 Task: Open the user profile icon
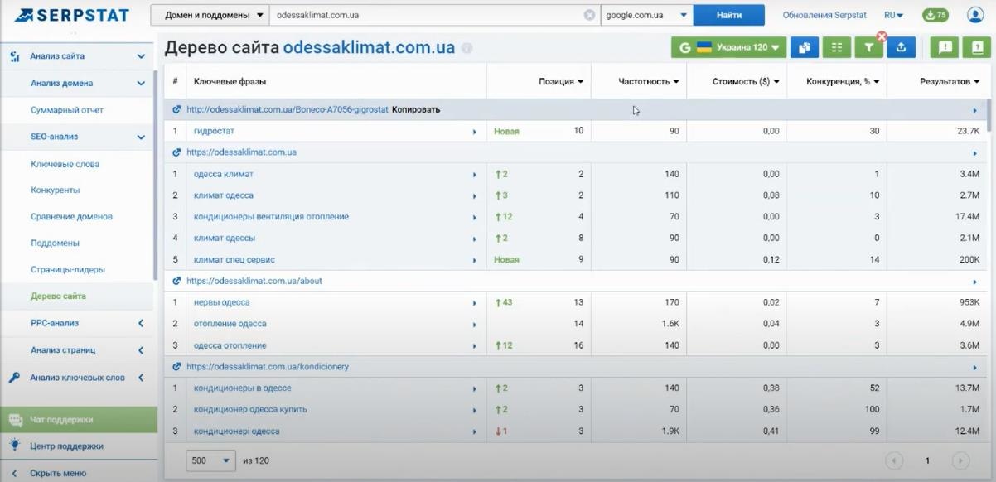pos(974,15)
